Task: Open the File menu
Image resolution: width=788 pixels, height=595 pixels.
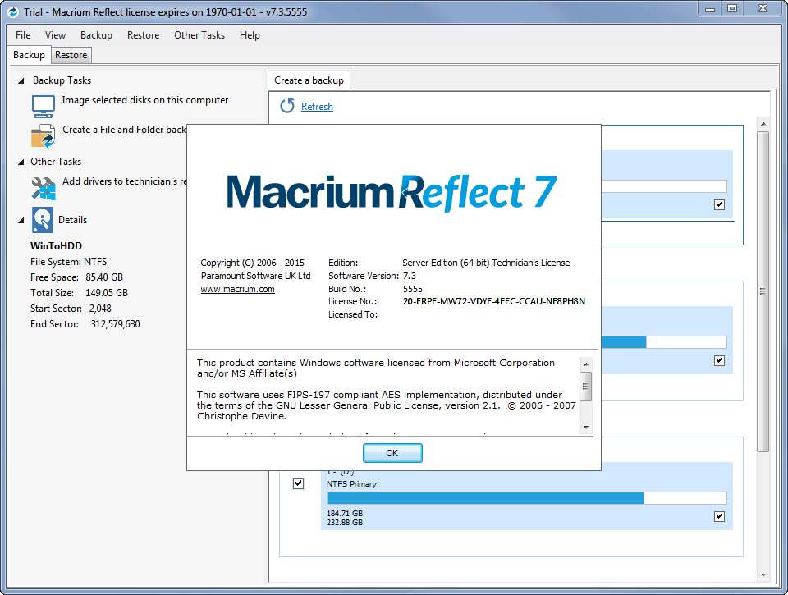Action: coord(23,35)
